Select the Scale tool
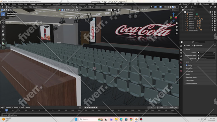Image resolution: width=217 pixels, height=122 pixels. [x=3, y=31]
